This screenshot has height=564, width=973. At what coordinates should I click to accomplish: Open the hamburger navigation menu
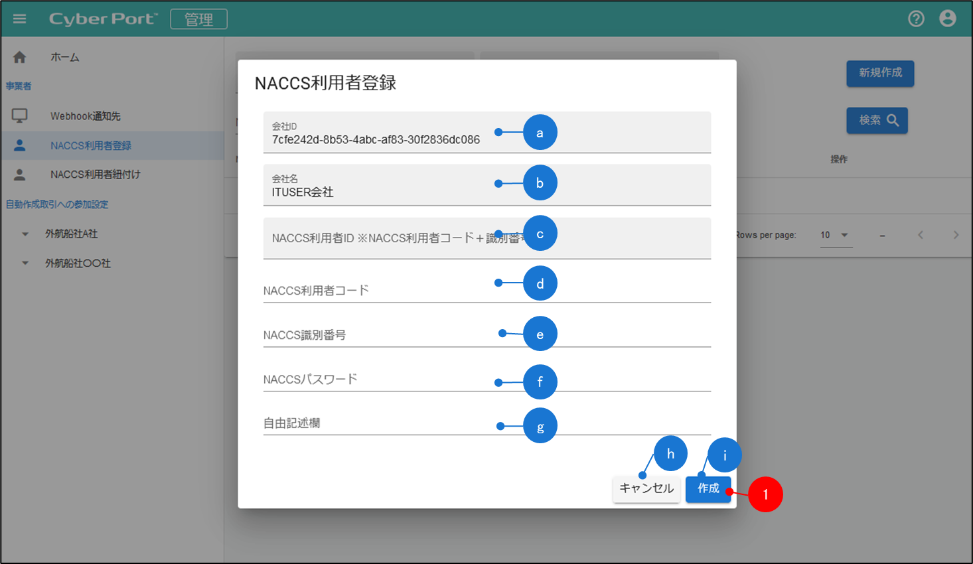[x=20, y=19]
